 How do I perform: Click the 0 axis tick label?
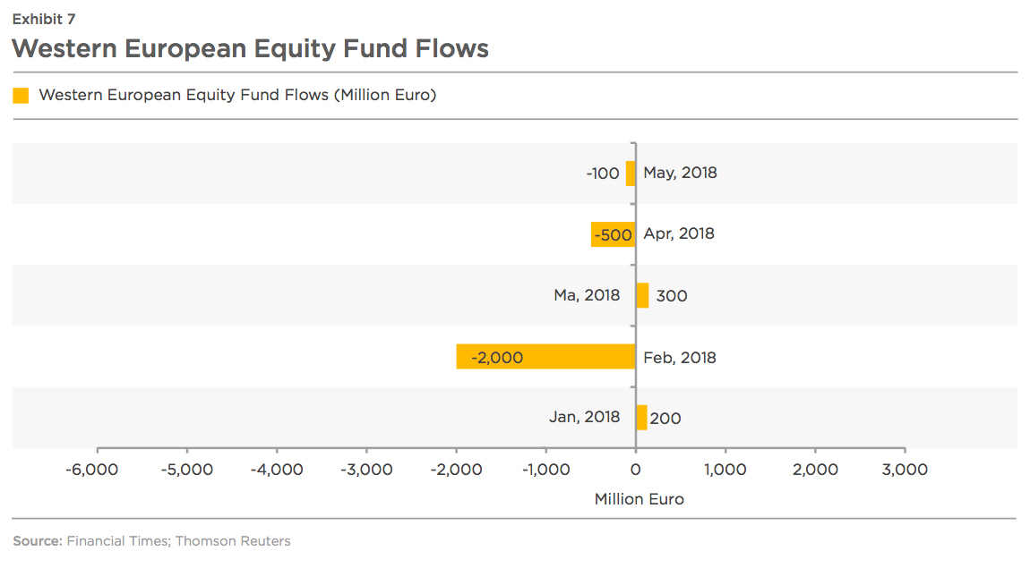(635, 470)
